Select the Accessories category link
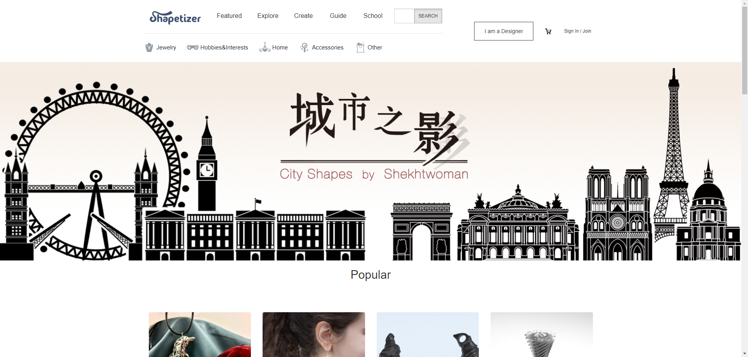The image size is (748, 357). click(x=327, y=47)
